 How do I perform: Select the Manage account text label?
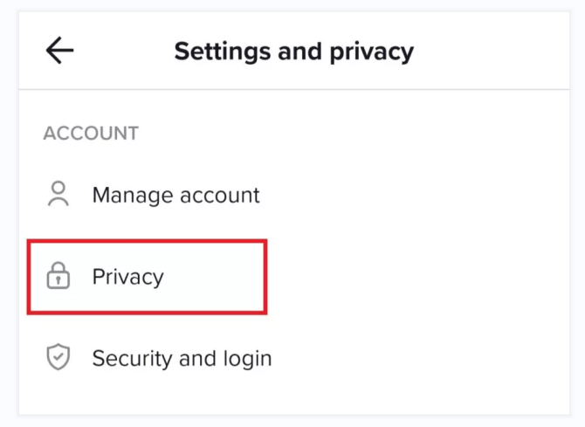[175, 196]
